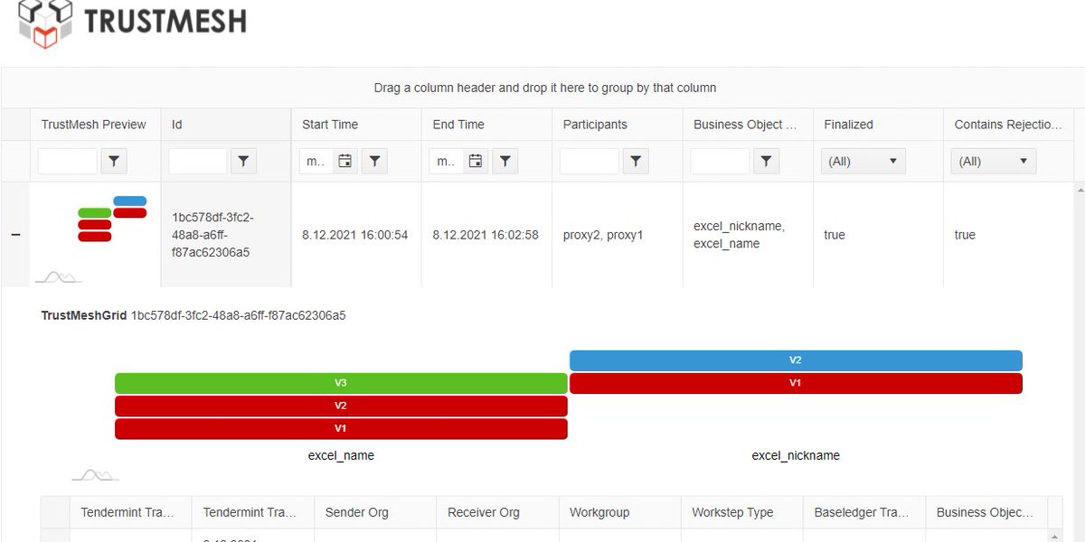Image resolution: width=1085 pixels, height=542 pixels.
Task: Open the filter funnel for Business Object
Action: click(767, 161)
